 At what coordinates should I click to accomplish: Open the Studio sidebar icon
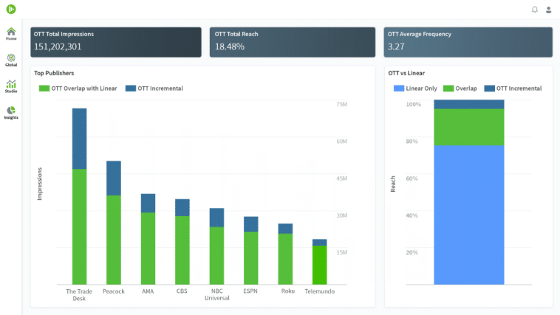click(x=11, y=86)
